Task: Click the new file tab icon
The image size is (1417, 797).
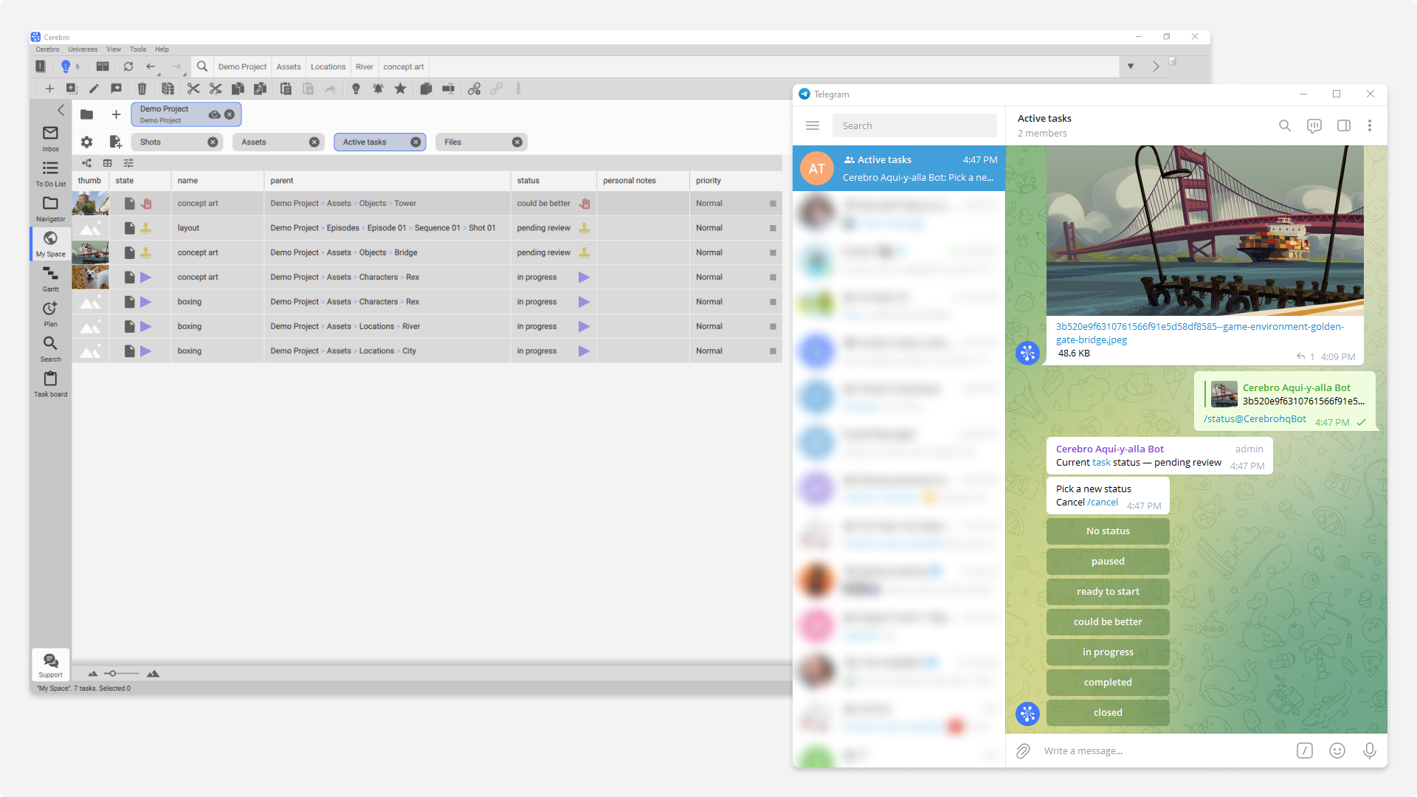Action: (x=115, y=142)
